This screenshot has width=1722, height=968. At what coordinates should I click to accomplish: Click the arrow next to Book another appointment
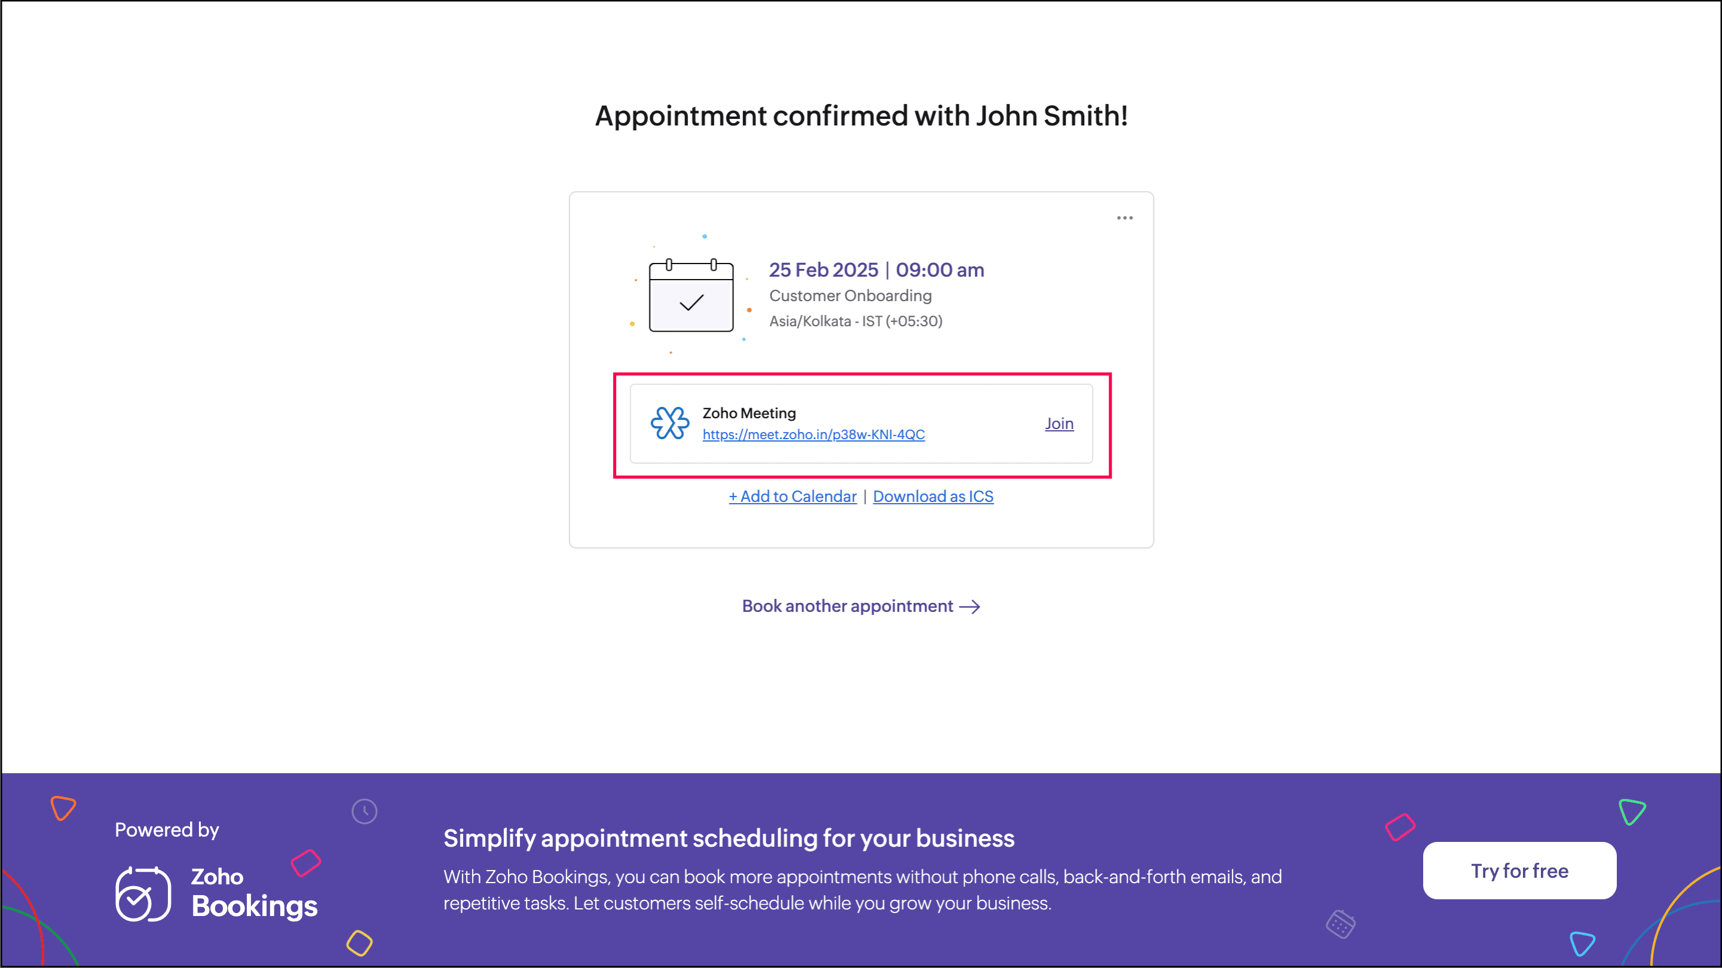[x=969, y=606]
